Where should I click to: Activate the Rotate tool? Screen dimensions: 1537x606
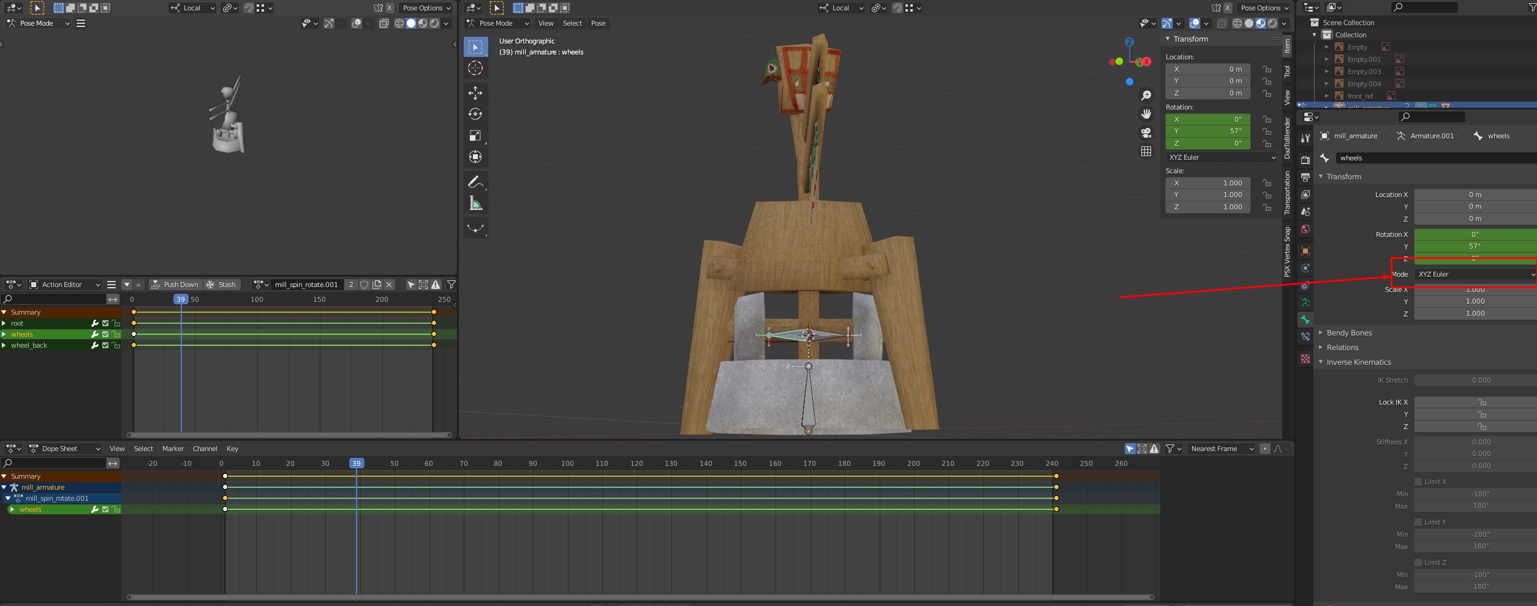click(475, 114)
